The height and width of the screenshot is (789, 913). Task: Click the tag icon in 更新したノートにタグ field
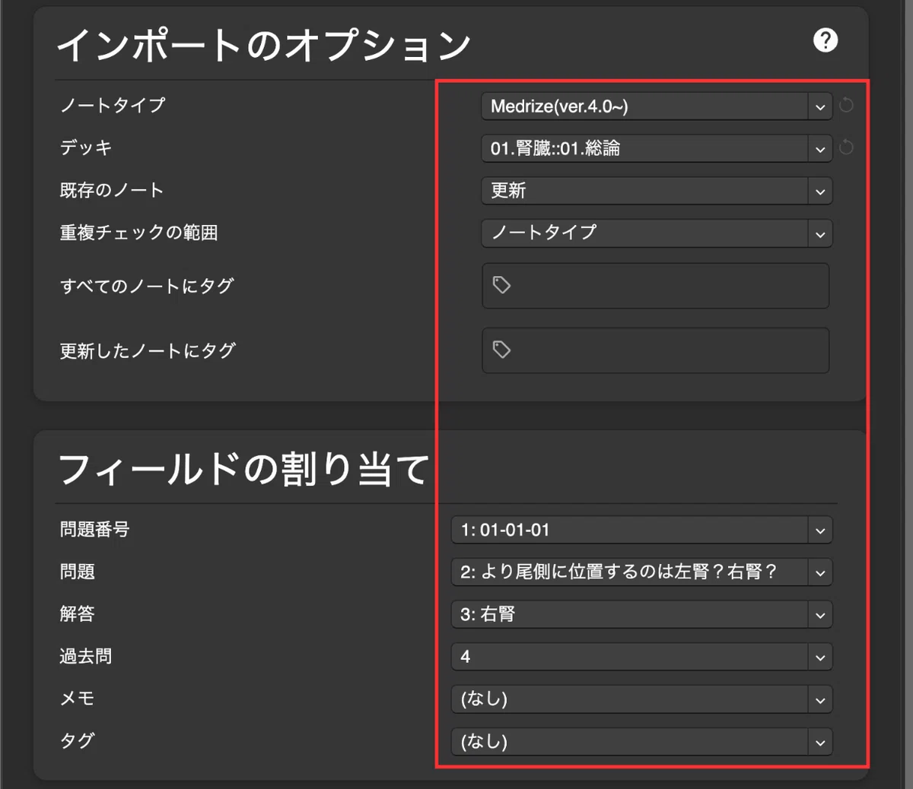[501, 350]
